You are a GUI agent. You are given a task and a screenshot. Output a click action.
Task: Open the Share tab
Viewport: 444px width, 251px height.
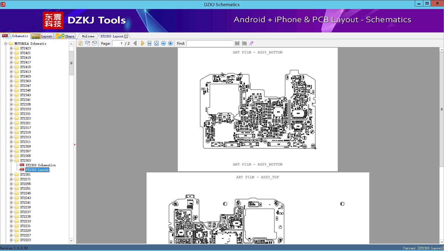(x=65, y=36)
